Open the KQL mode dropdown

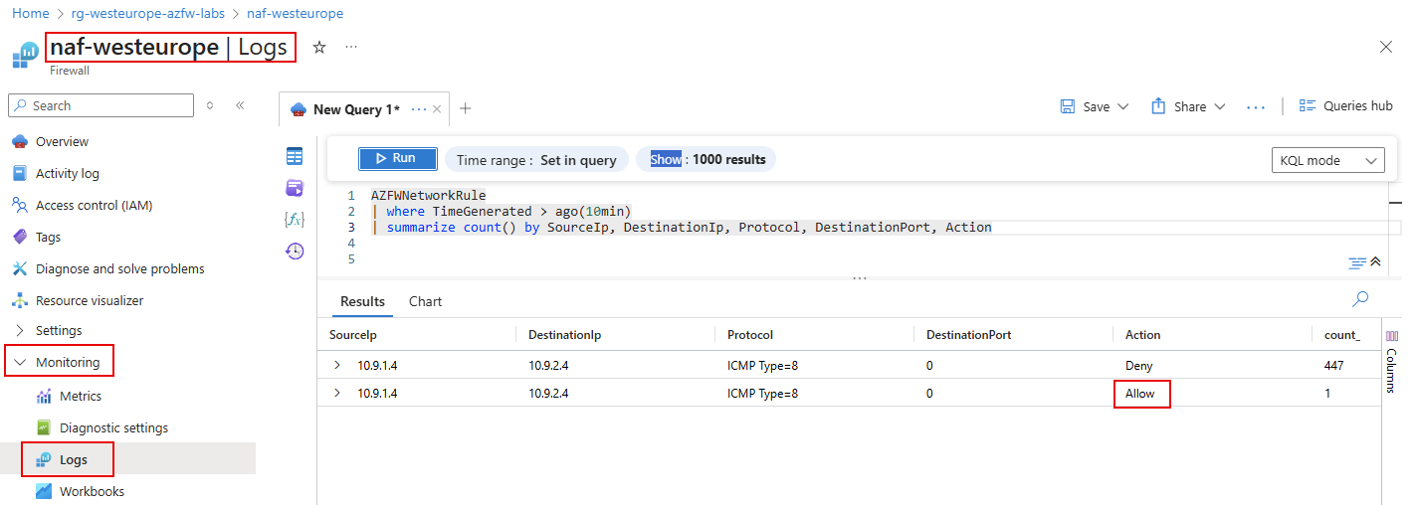pyautogui.click(x=1327, y=160)
